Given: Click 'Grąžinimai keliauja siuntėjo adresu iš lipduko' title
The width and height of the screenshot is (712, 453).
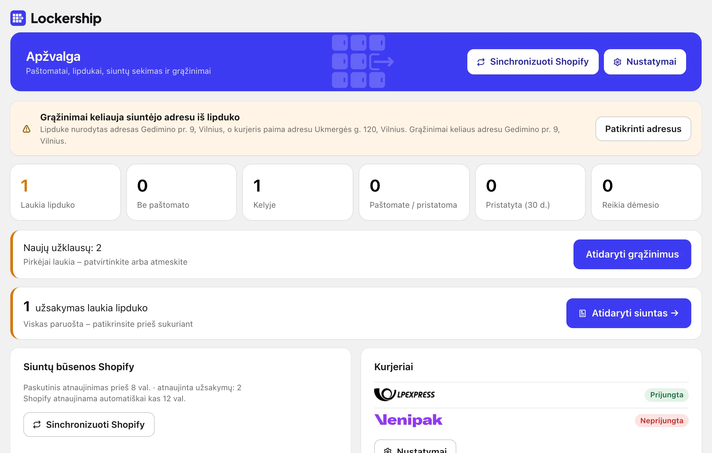Looking at the screenshot, I should [x=140, y=117].
